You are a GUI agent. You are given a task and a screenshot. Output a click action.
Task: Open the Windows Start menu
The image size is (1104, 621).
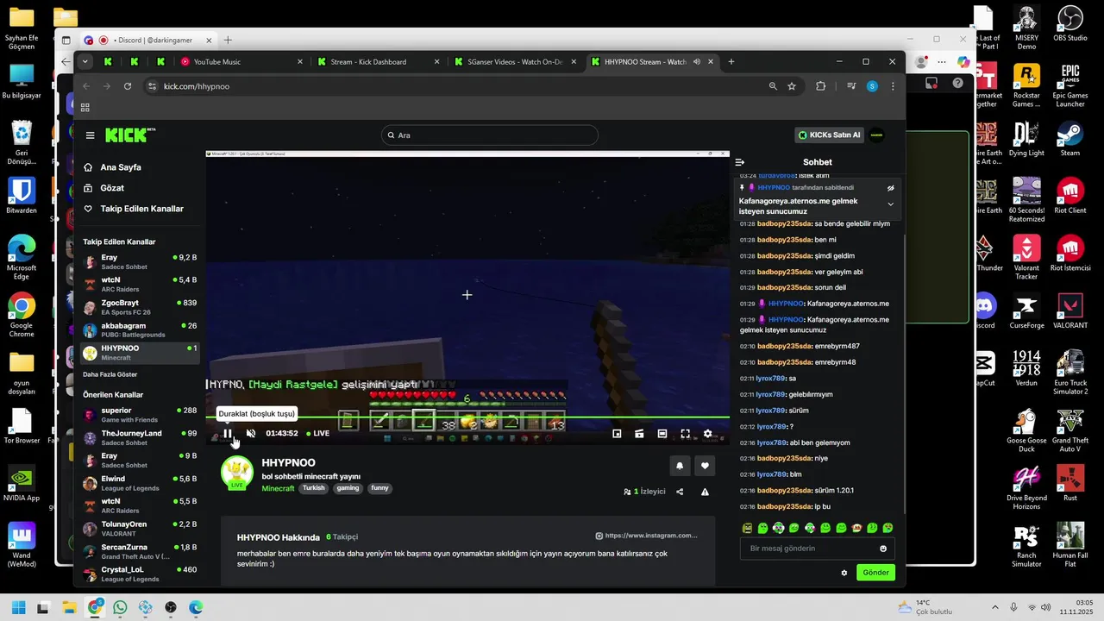pyautogui.click(x=19, y=607)
